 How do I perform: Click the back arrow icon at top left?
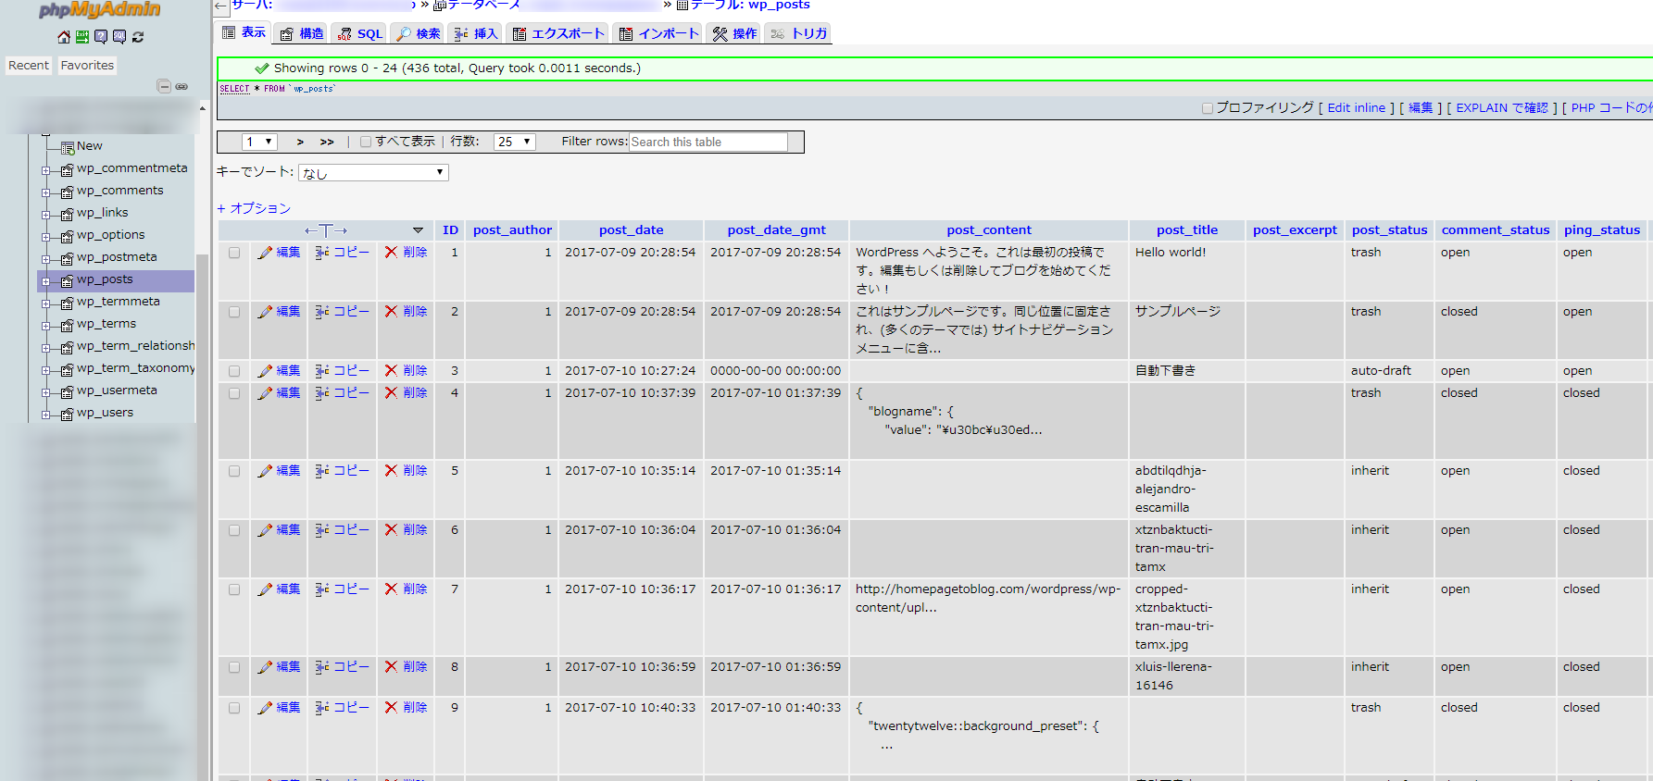pos(220,6)
